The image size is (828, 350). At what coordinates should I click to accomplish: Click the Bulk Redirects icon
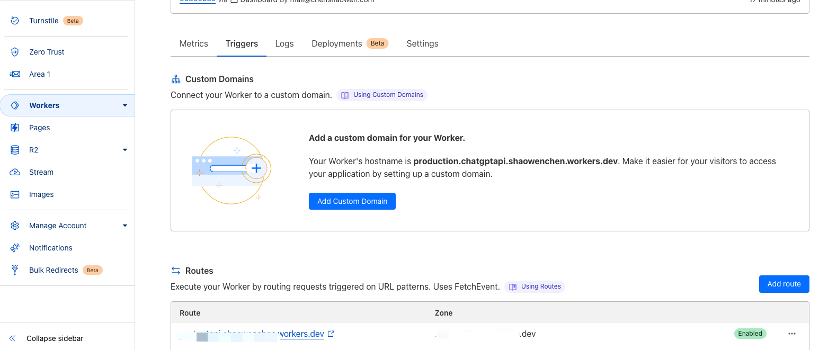click(15, 270)
